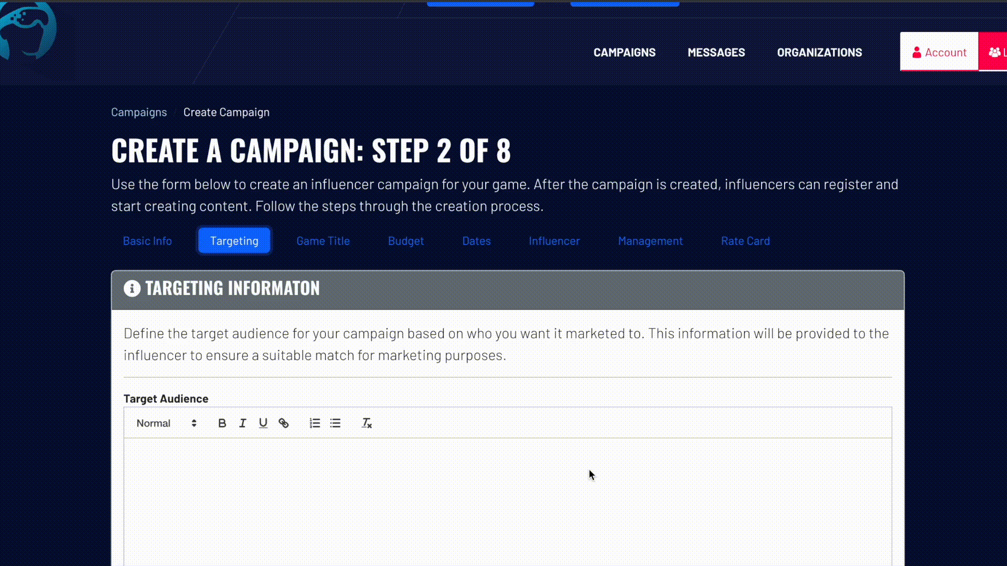Clear text formatting

pyautogui.click(x=366, y=423)
